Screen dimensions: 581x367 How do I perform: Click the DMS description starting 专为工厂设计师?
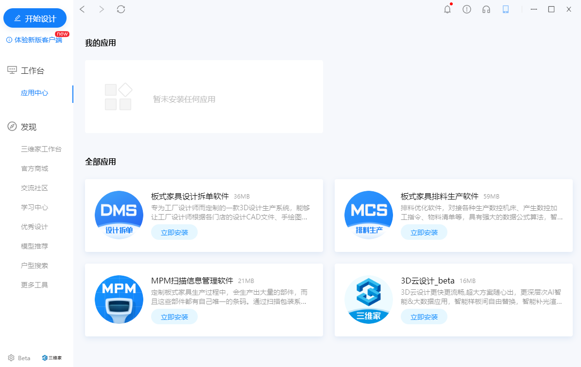[x=230, y=213]
